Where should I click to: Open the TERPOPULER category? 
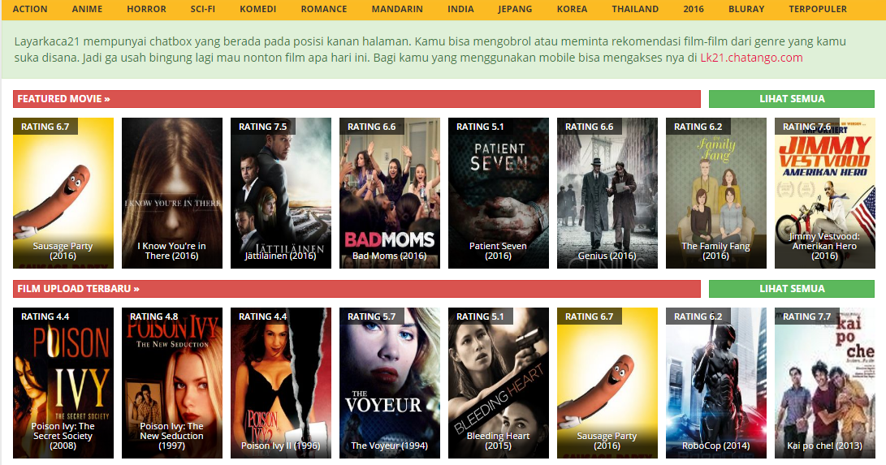pos(818,9)
